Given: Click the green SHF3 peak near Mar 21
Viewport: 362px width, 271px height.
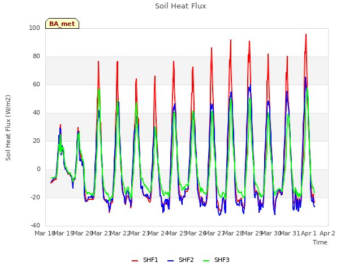Looking at the screenshot, I should [99, 90].
